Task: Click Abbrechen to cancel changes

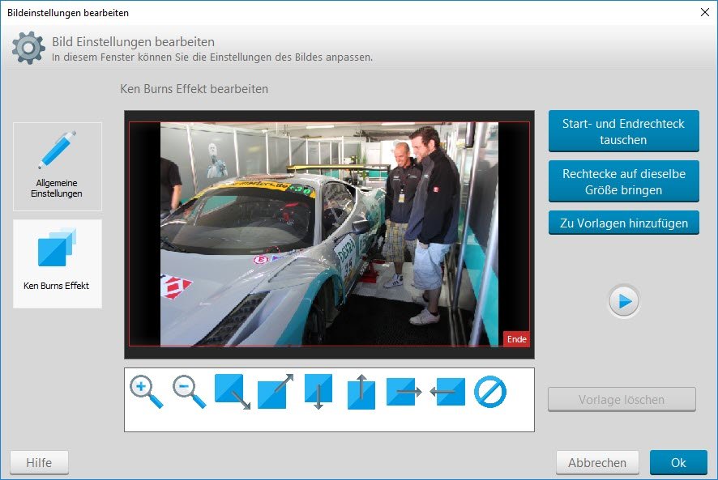Action: tap(597, 463)
